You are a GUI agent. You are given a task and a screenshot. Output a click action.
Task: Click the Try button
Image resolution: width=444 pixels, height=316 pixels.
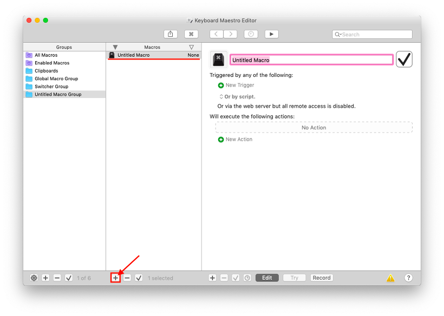click(295, 278)
